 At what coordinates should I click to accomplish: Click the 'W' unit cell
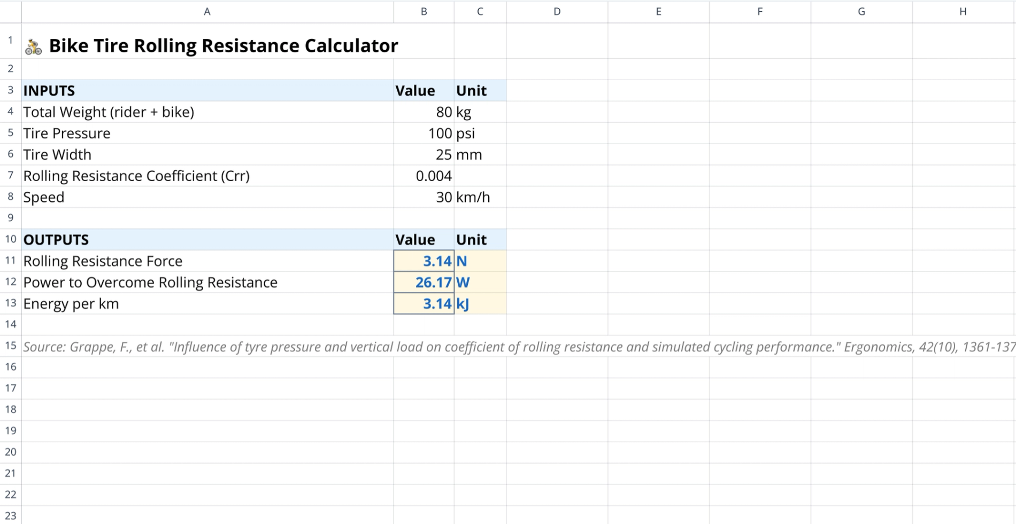click(480, 283)
